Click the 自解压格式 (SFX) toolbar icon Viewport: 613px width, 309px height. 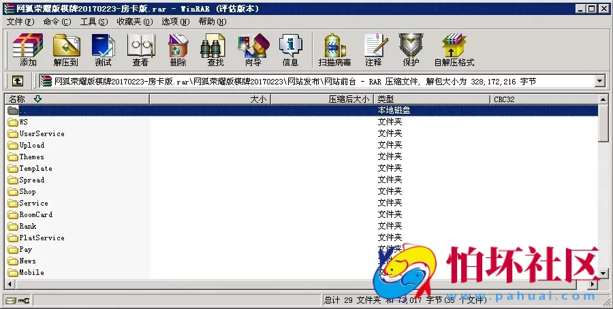454,50
